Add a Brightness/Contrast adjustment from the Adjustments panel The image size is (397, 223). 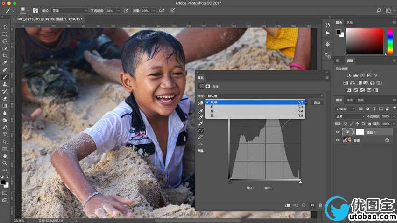(349, 75)
